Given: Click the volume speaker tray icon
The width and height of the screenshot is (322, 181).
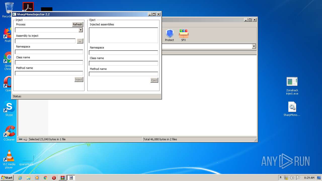Looking at the screenshot, I should 292,178.
